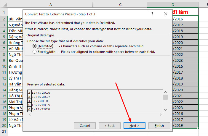Screen dimensions: 208x136
Task: Select the cell starting with Lê Văn
Action: coord(15,119)
